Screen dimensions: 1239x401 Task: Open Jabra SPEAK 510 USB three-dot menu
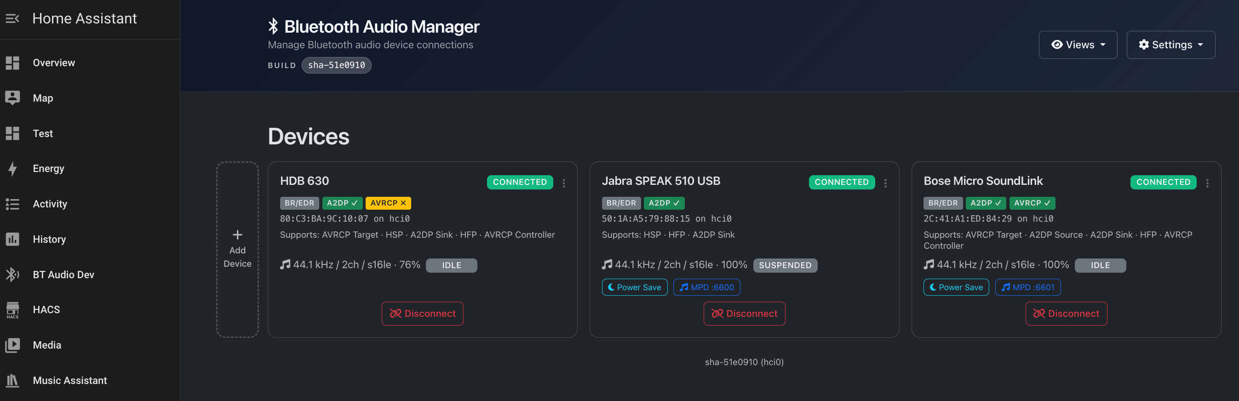coord(885,183)
